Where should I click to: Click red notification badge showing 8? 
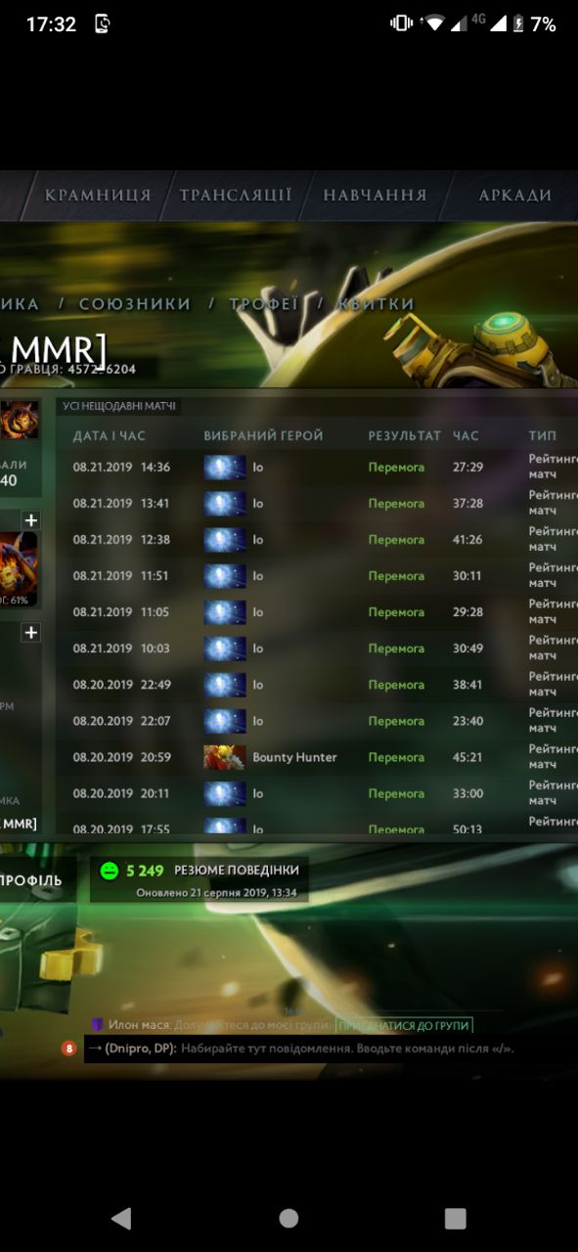coord(69,1049)
